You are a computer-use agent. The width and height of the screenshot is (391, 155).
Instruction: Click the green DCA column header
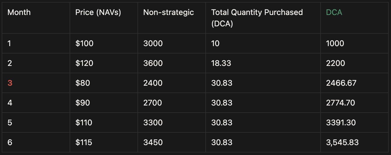(x=334, y=12)
